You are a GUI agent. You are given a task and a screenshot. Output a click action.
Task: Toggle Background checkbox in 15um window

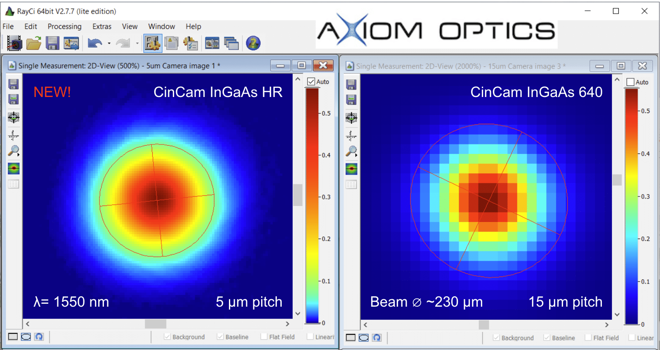tap(496, 338)
